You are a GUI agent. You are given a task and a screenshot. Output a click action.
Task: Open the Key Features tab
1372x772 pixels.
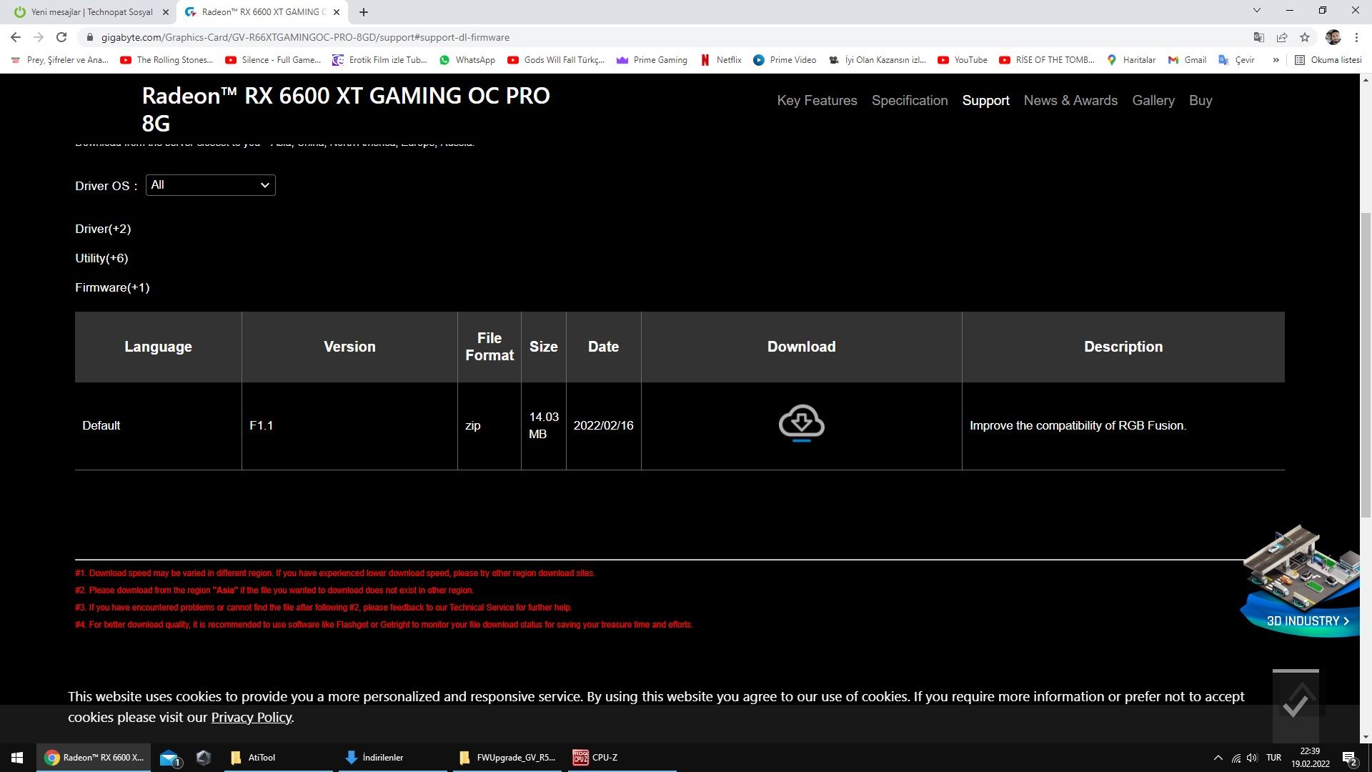point(817,101)
